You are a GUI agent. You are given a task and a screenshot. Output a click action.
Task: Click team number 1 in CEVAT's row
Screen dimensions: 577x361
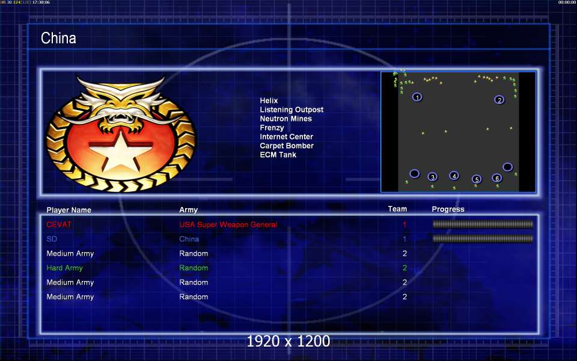[x=405, y=224]
